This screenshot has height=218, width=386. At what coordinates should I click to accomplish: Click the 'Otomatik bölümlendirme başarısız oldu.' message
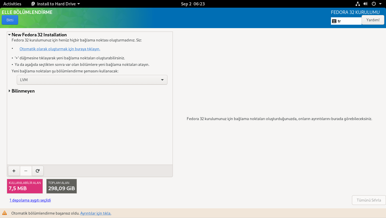tap(45, 213)
